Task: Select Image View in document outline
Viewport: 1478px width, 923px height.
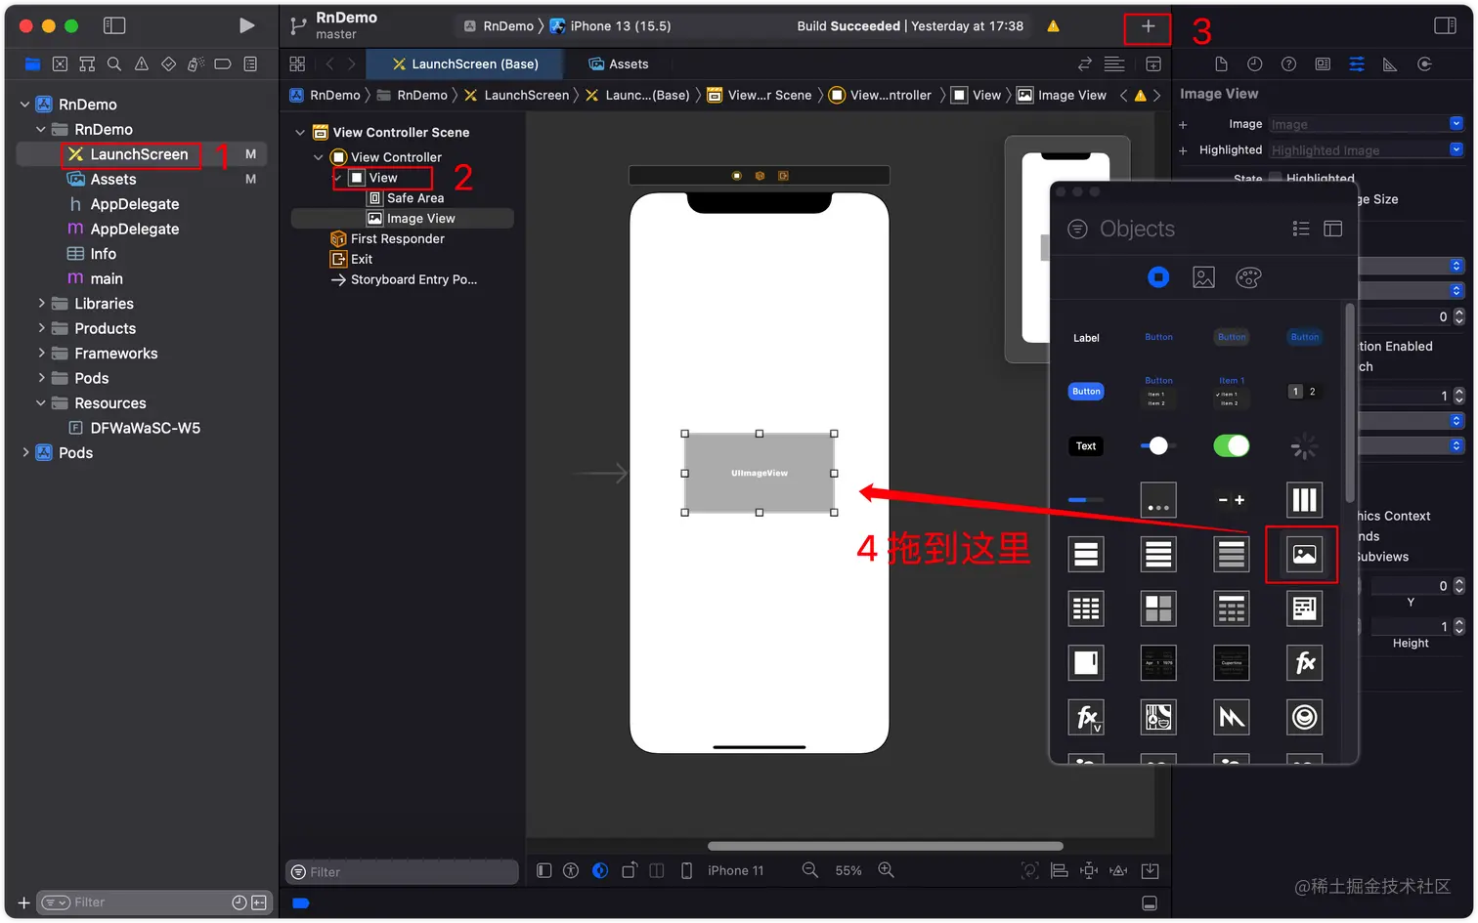Action: tap(420, 219)
